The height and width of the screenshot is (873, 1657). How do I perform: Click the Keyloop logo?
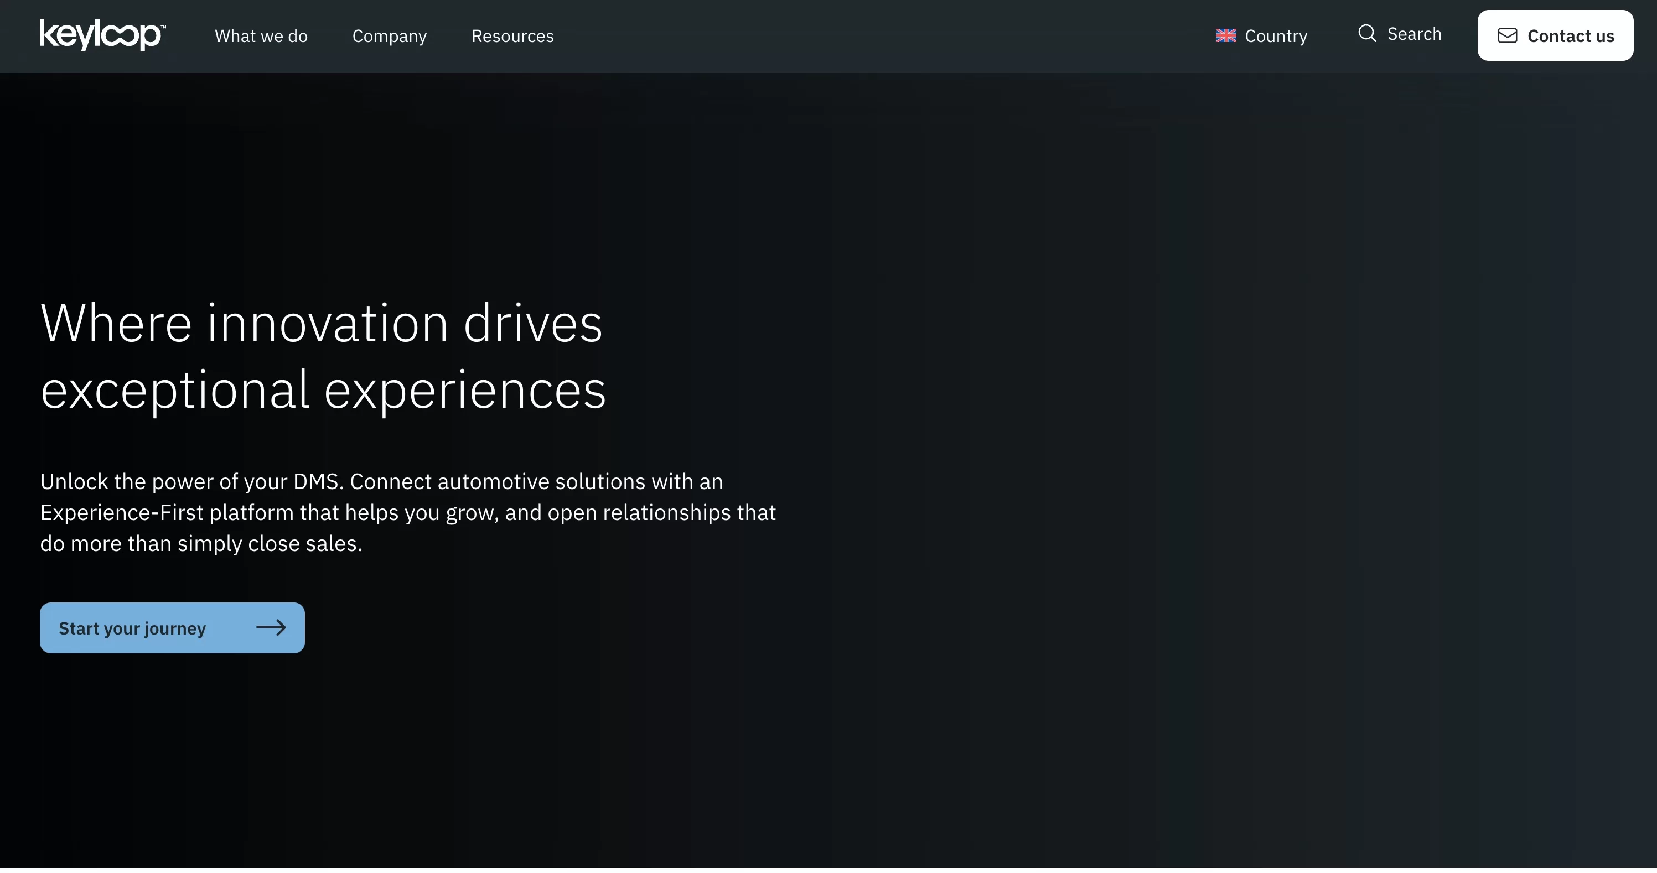click(x=103, y=35)
